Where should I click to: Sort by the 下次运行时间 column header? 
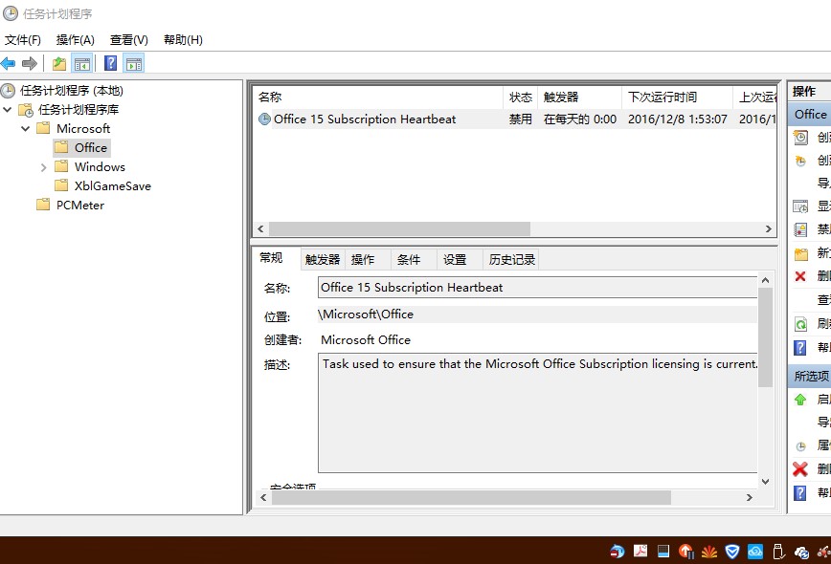(x=677, y=98)
